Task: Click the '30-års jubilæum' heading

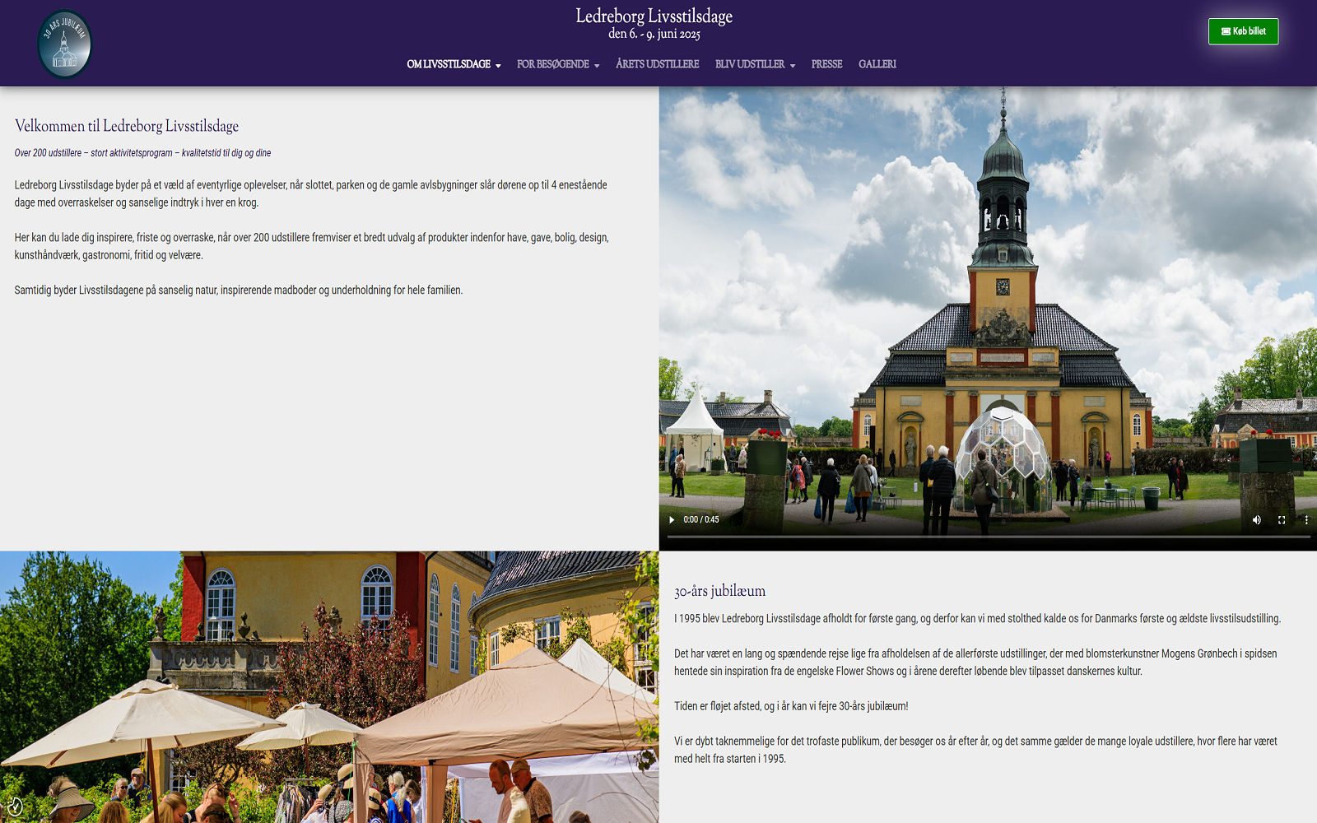Action: click(719, 591)
